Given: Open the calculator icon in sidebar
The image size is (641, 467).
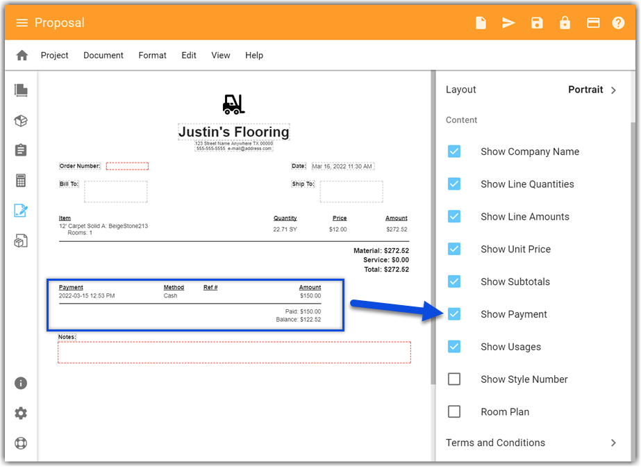Looking at the screenshot, I should 21,181.
